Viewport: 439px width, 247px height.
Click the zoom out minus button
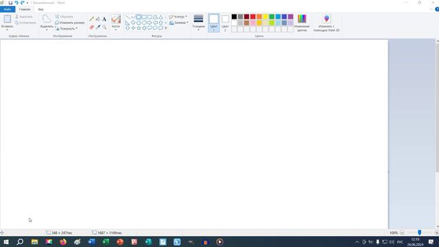(x=402, y=233)
